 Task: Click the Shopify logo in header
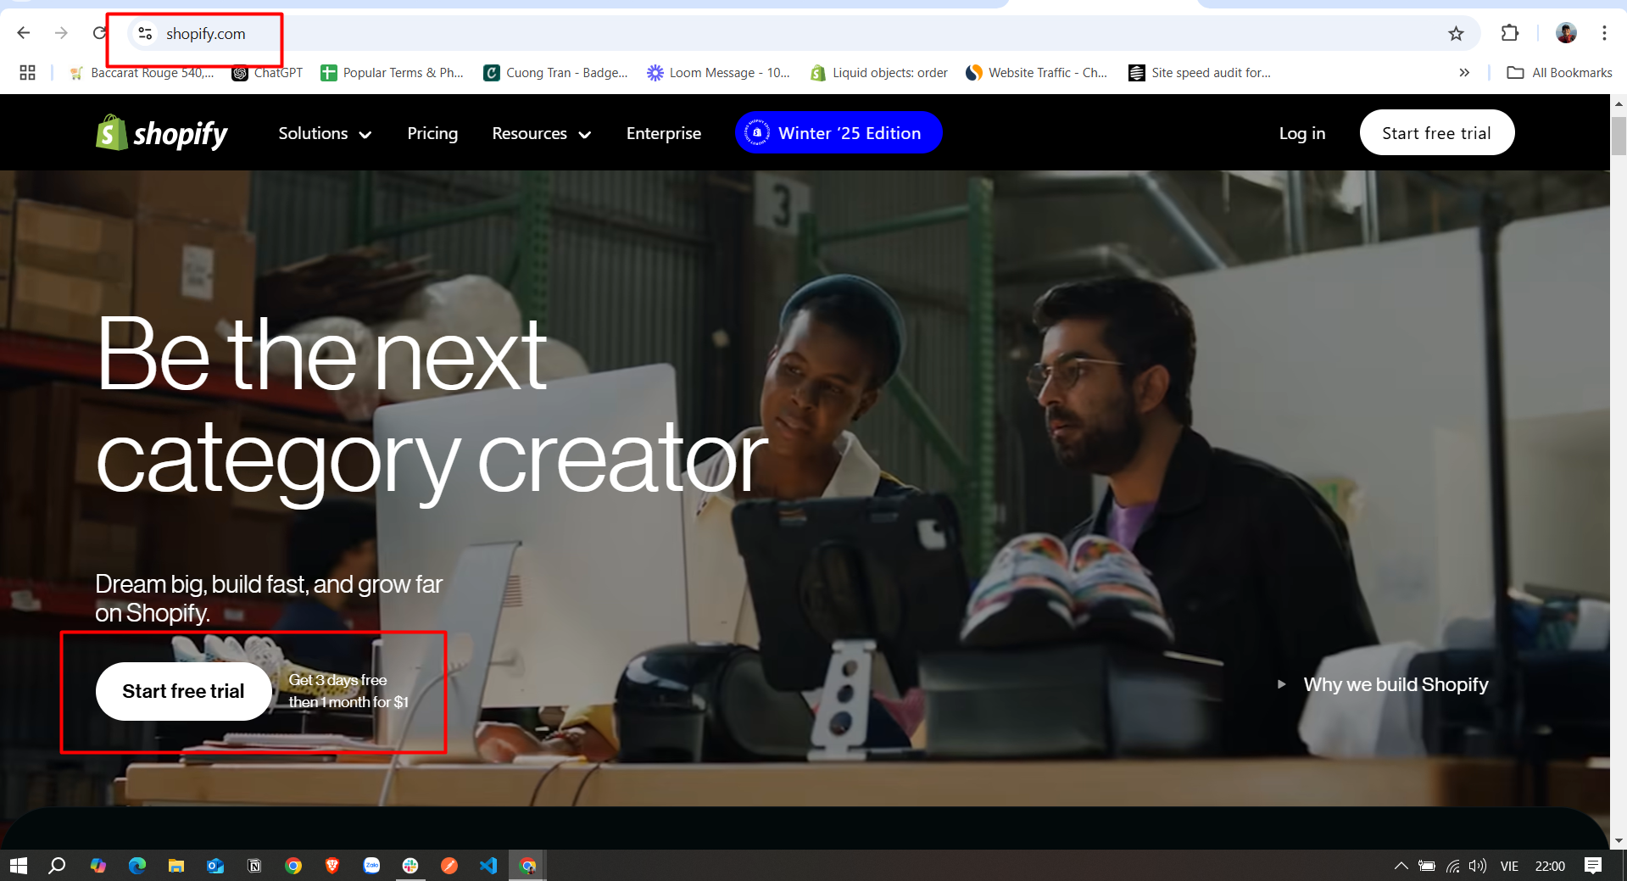pos(161,133)
